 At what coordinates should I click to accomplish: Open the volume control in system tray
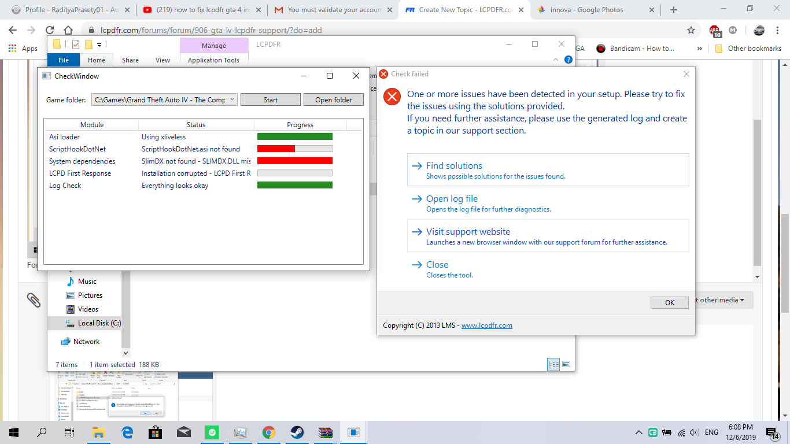tap(694, 432)
